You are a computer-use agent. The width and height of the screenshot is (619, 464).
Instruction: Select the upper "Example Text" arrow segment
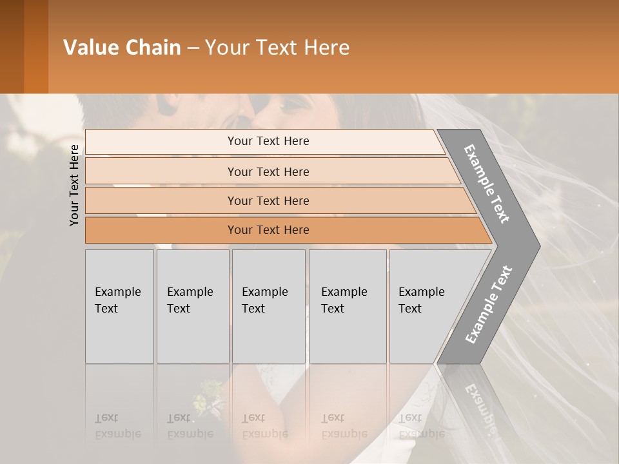point(488,185)
